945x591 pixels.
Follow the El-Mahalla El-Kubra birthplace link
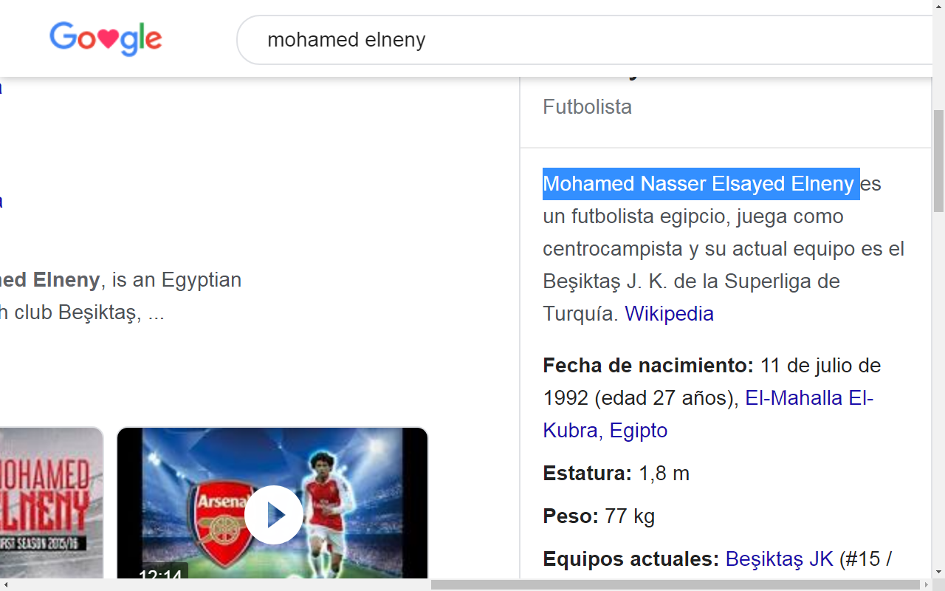tap(808, 399)
